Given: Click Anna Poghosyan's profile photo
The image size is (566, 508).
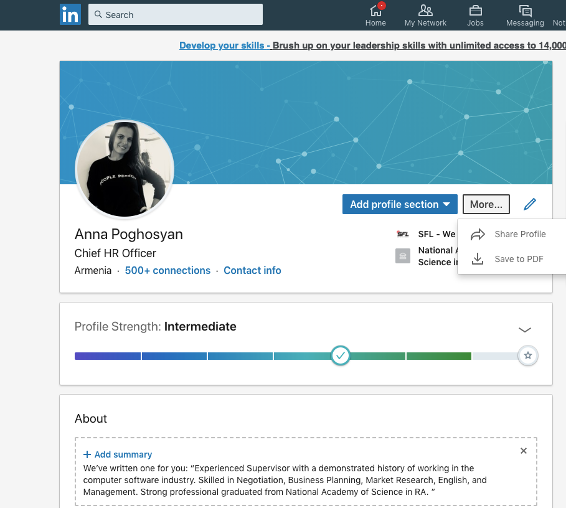Looking at the screenshot, I should click(125, 169).
